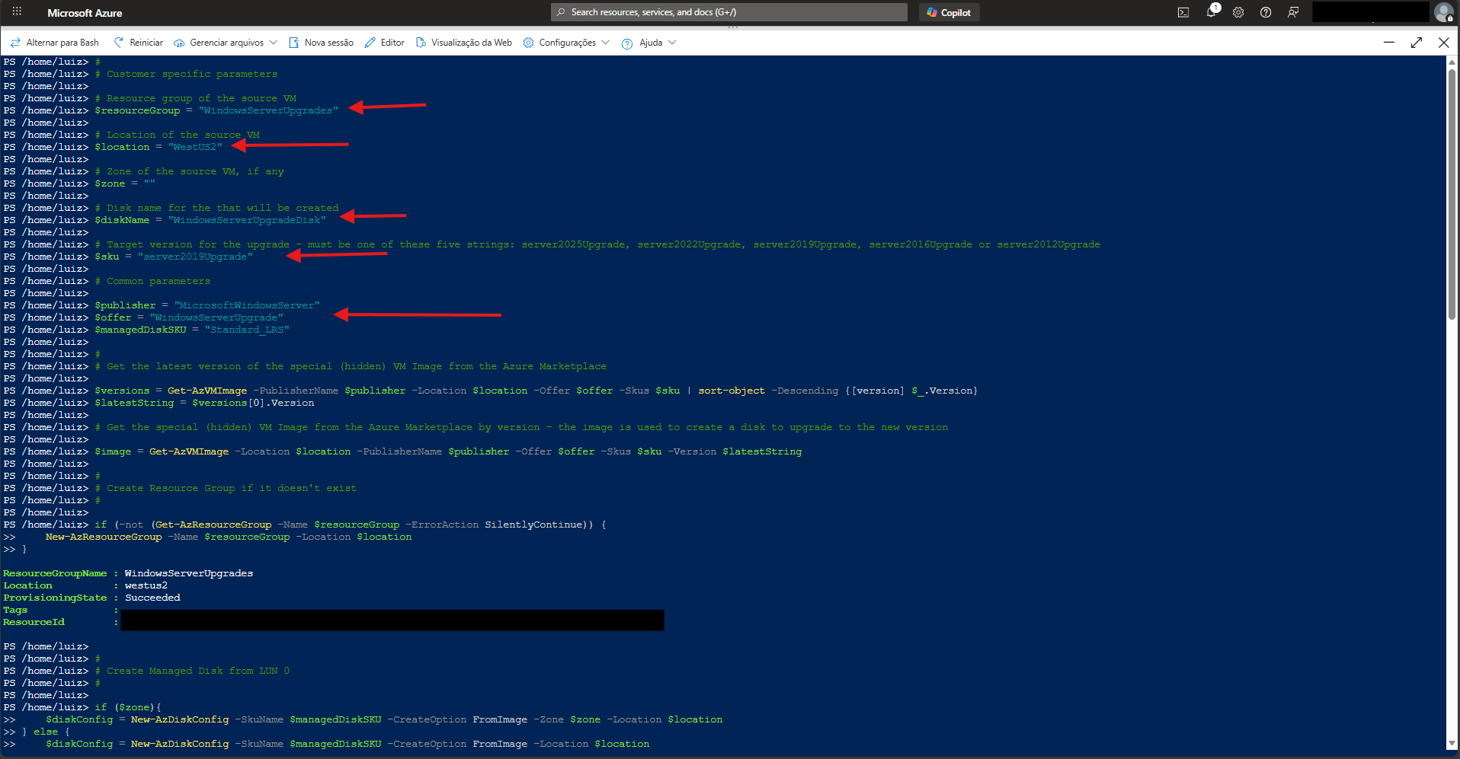The height and width of the screenshot is (759, 1460).
Task: Click the Microsoft Azure home link
Action: (x=85, y=13)
